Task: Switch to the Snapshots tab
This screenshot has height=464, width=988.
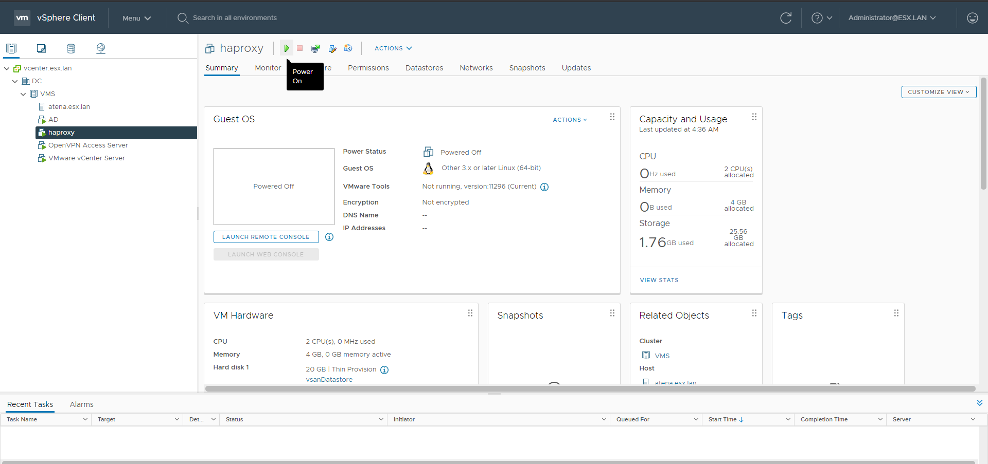Action: (x=527, y=68)
